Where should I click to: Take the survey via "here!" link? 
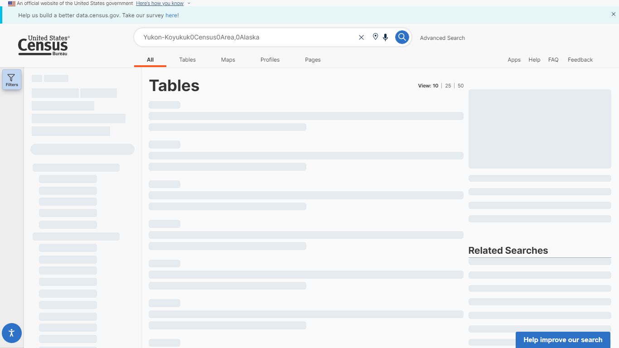(172, 15)
